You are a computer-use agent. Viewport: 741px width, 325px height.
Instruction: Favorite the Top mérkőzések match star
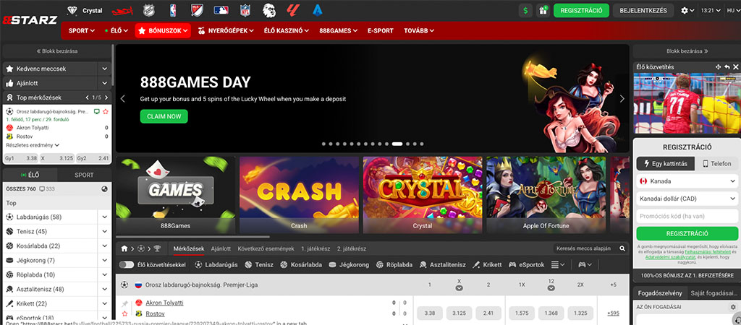(106, 112)
